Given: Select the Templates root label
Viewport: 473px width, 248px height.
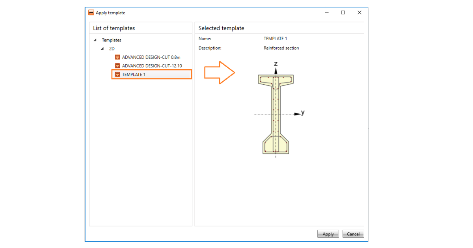Looking at the screenshot, I should tap(112, 40).
